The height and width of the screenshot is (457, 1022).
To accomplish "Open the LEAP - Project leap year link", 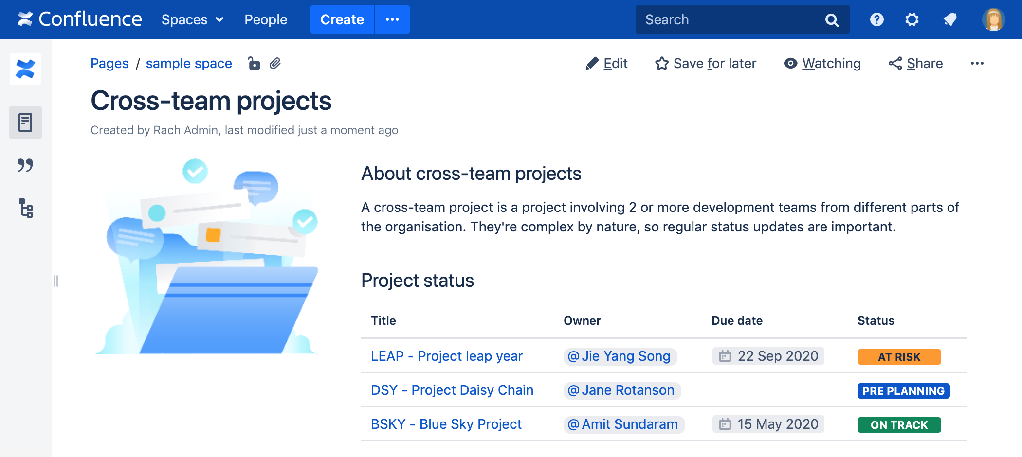I will pyautogui.click(x=446, y=356).
